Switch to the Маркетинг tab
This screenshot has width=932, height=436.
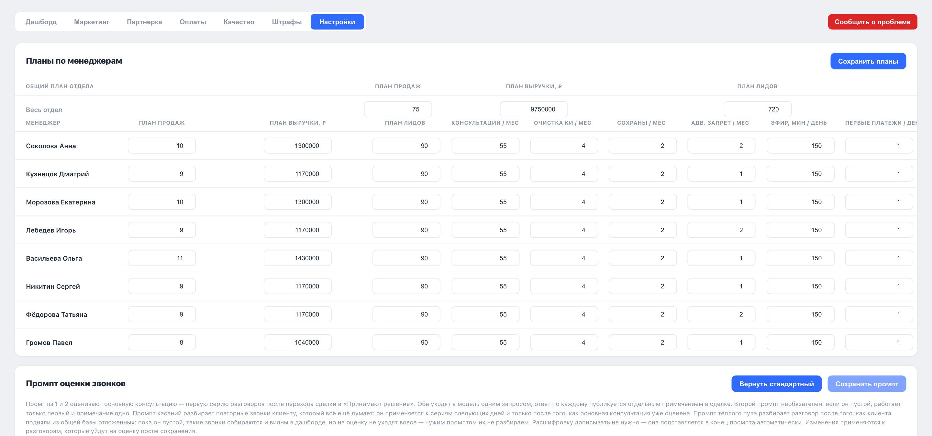click(92, 22)
